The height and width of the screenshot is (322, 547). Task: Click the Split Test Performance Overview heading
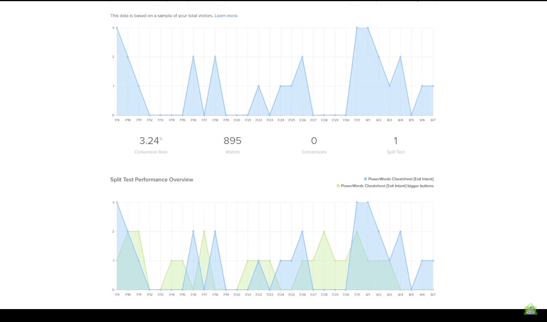point(152,179)
